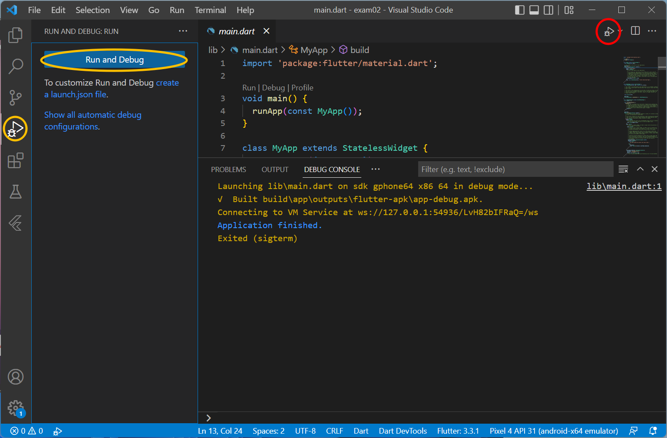
Task: Click the debug run icon in editor title
Action: 608,31
